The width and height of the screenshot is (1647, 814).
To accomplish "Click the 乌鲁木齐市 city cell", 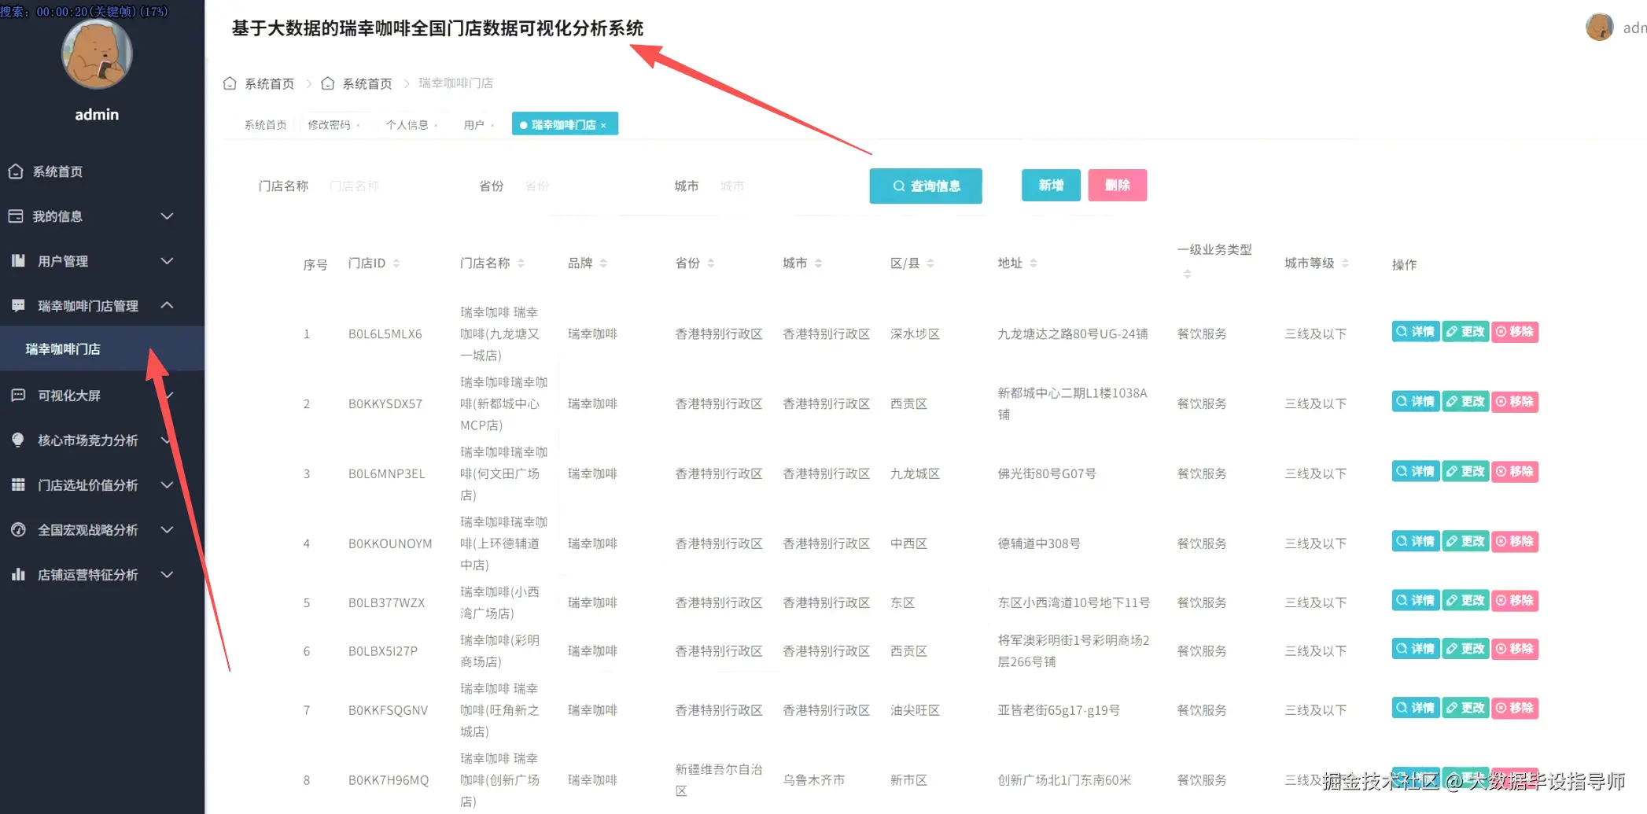I will (x=813, y=780).
